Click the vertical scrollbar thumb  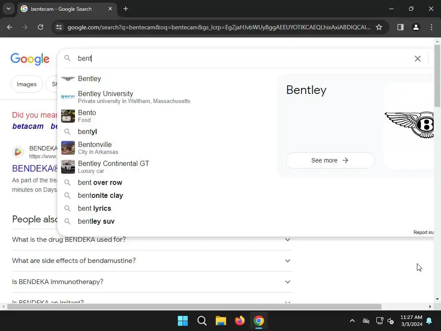(x=437, y=75)
